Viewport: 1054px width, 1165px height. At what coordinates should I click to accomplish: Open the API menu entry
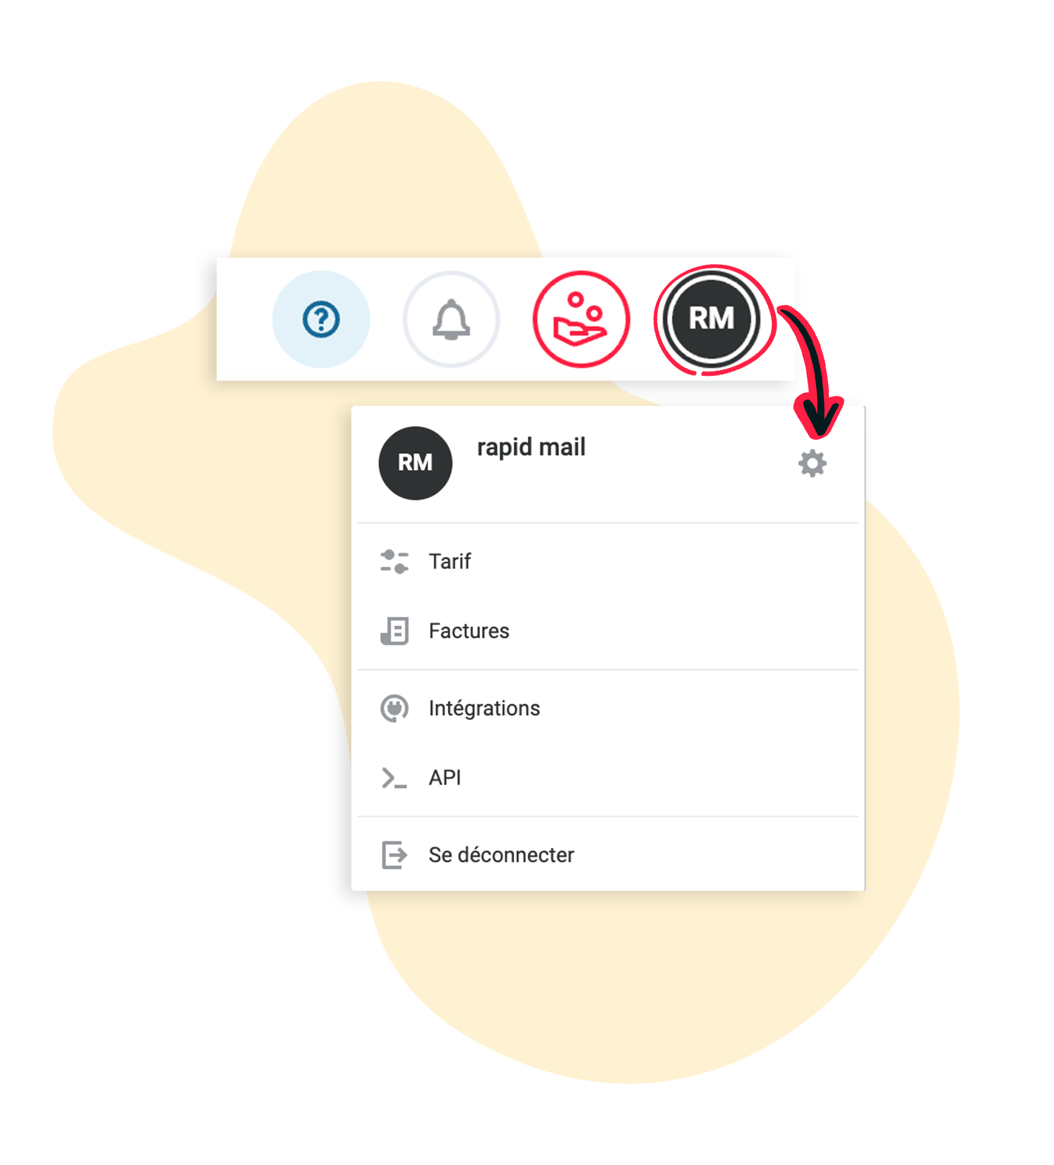[x=608, y=777]
